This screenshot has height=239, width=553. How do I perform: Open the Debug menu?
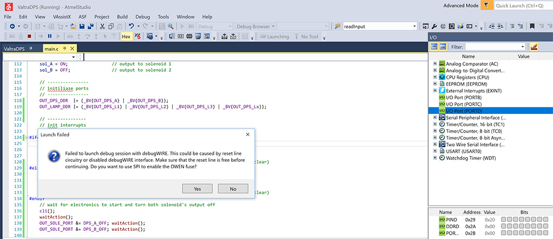143,17
